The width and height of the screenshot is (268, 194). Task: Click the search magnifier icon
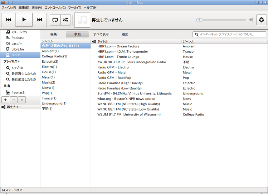tap(197, 35)
